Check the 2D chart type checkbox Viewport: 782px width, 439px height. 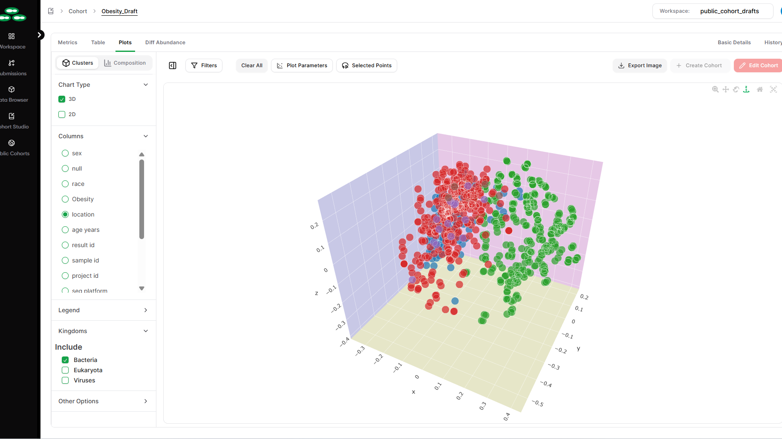pyautogui.click(x=62, y=114)
